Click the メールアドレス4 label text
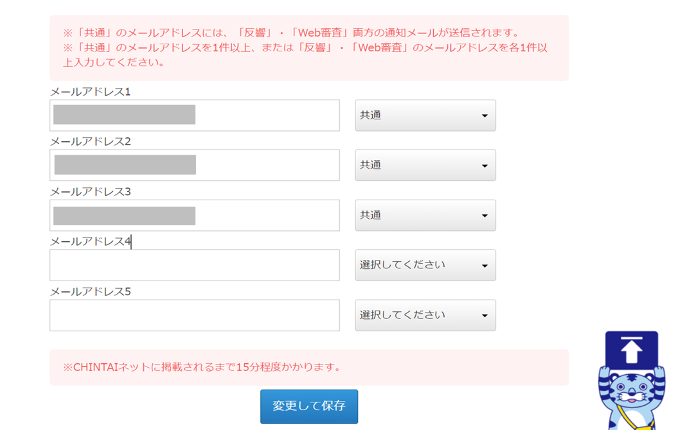 91,241
